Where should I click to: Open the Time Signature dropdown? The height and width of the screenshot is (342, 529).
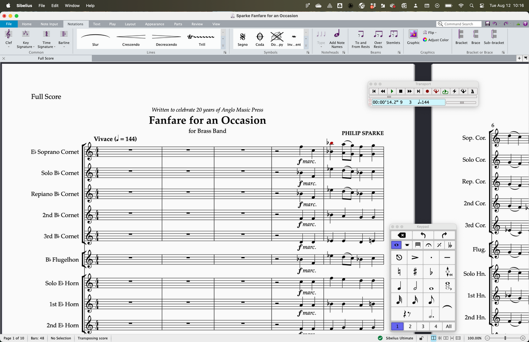46,45
